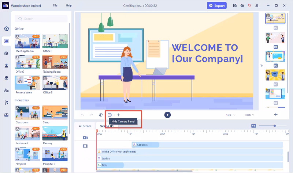Image resolution: width=293 pixels, height=173 pixels.
Task: Open the Help menu
Action: coord(69,5)
